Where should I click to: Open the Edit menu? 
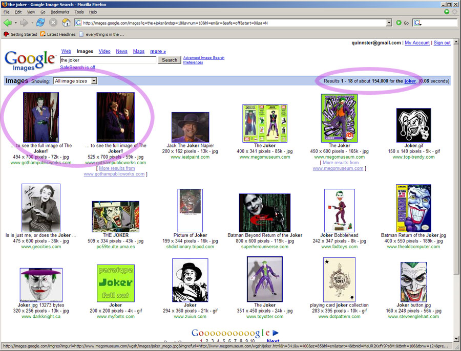[18, 12]
